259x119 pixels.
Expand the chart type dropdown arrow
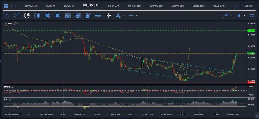pyautogui.click(x=244, y=16)
